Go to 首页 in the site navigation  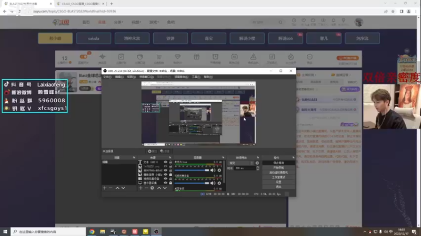coord(86,22)
